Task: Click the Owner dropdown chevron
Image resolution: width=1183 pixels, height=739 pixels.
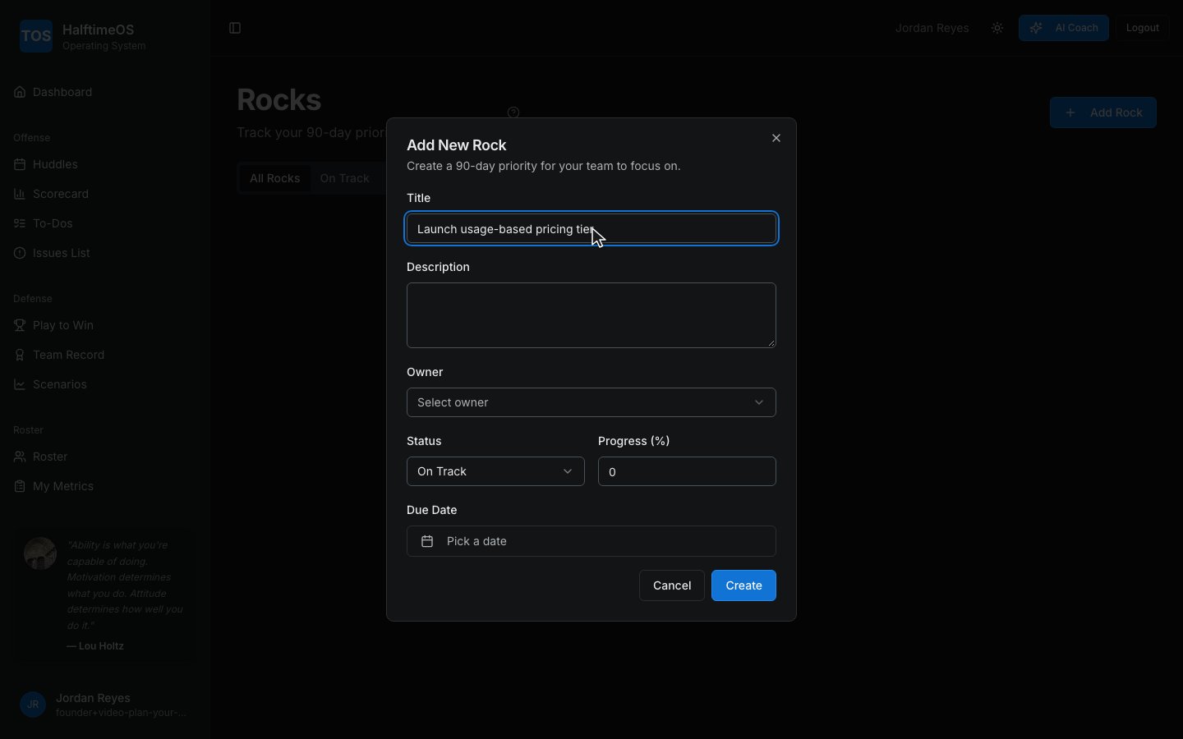Action: point(759,402)
